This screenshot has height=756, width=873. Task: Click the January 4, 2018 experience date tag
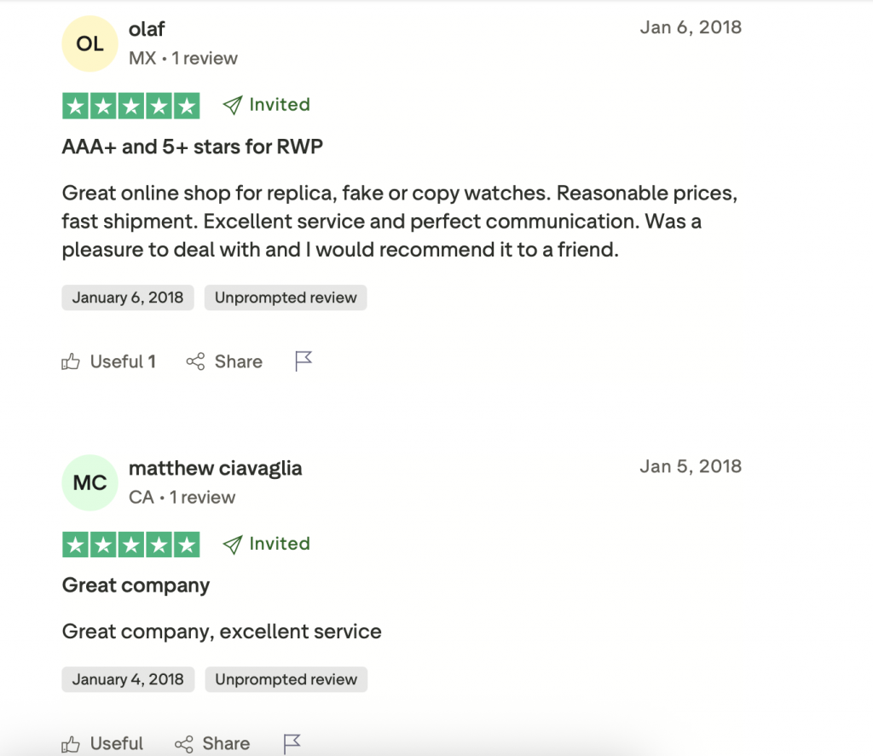(x=128, y=679)
